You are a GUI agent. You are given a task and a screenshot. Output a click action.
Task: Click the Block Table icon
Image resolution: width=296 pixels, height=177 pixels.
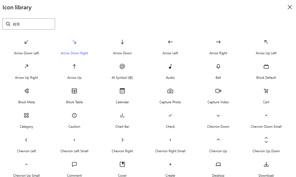point(74,91)
